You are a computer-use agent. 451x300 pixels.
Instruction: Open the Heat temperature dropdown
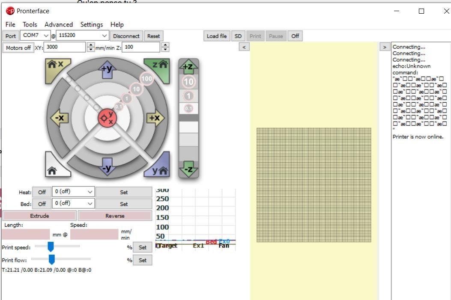tap(73, 192)
